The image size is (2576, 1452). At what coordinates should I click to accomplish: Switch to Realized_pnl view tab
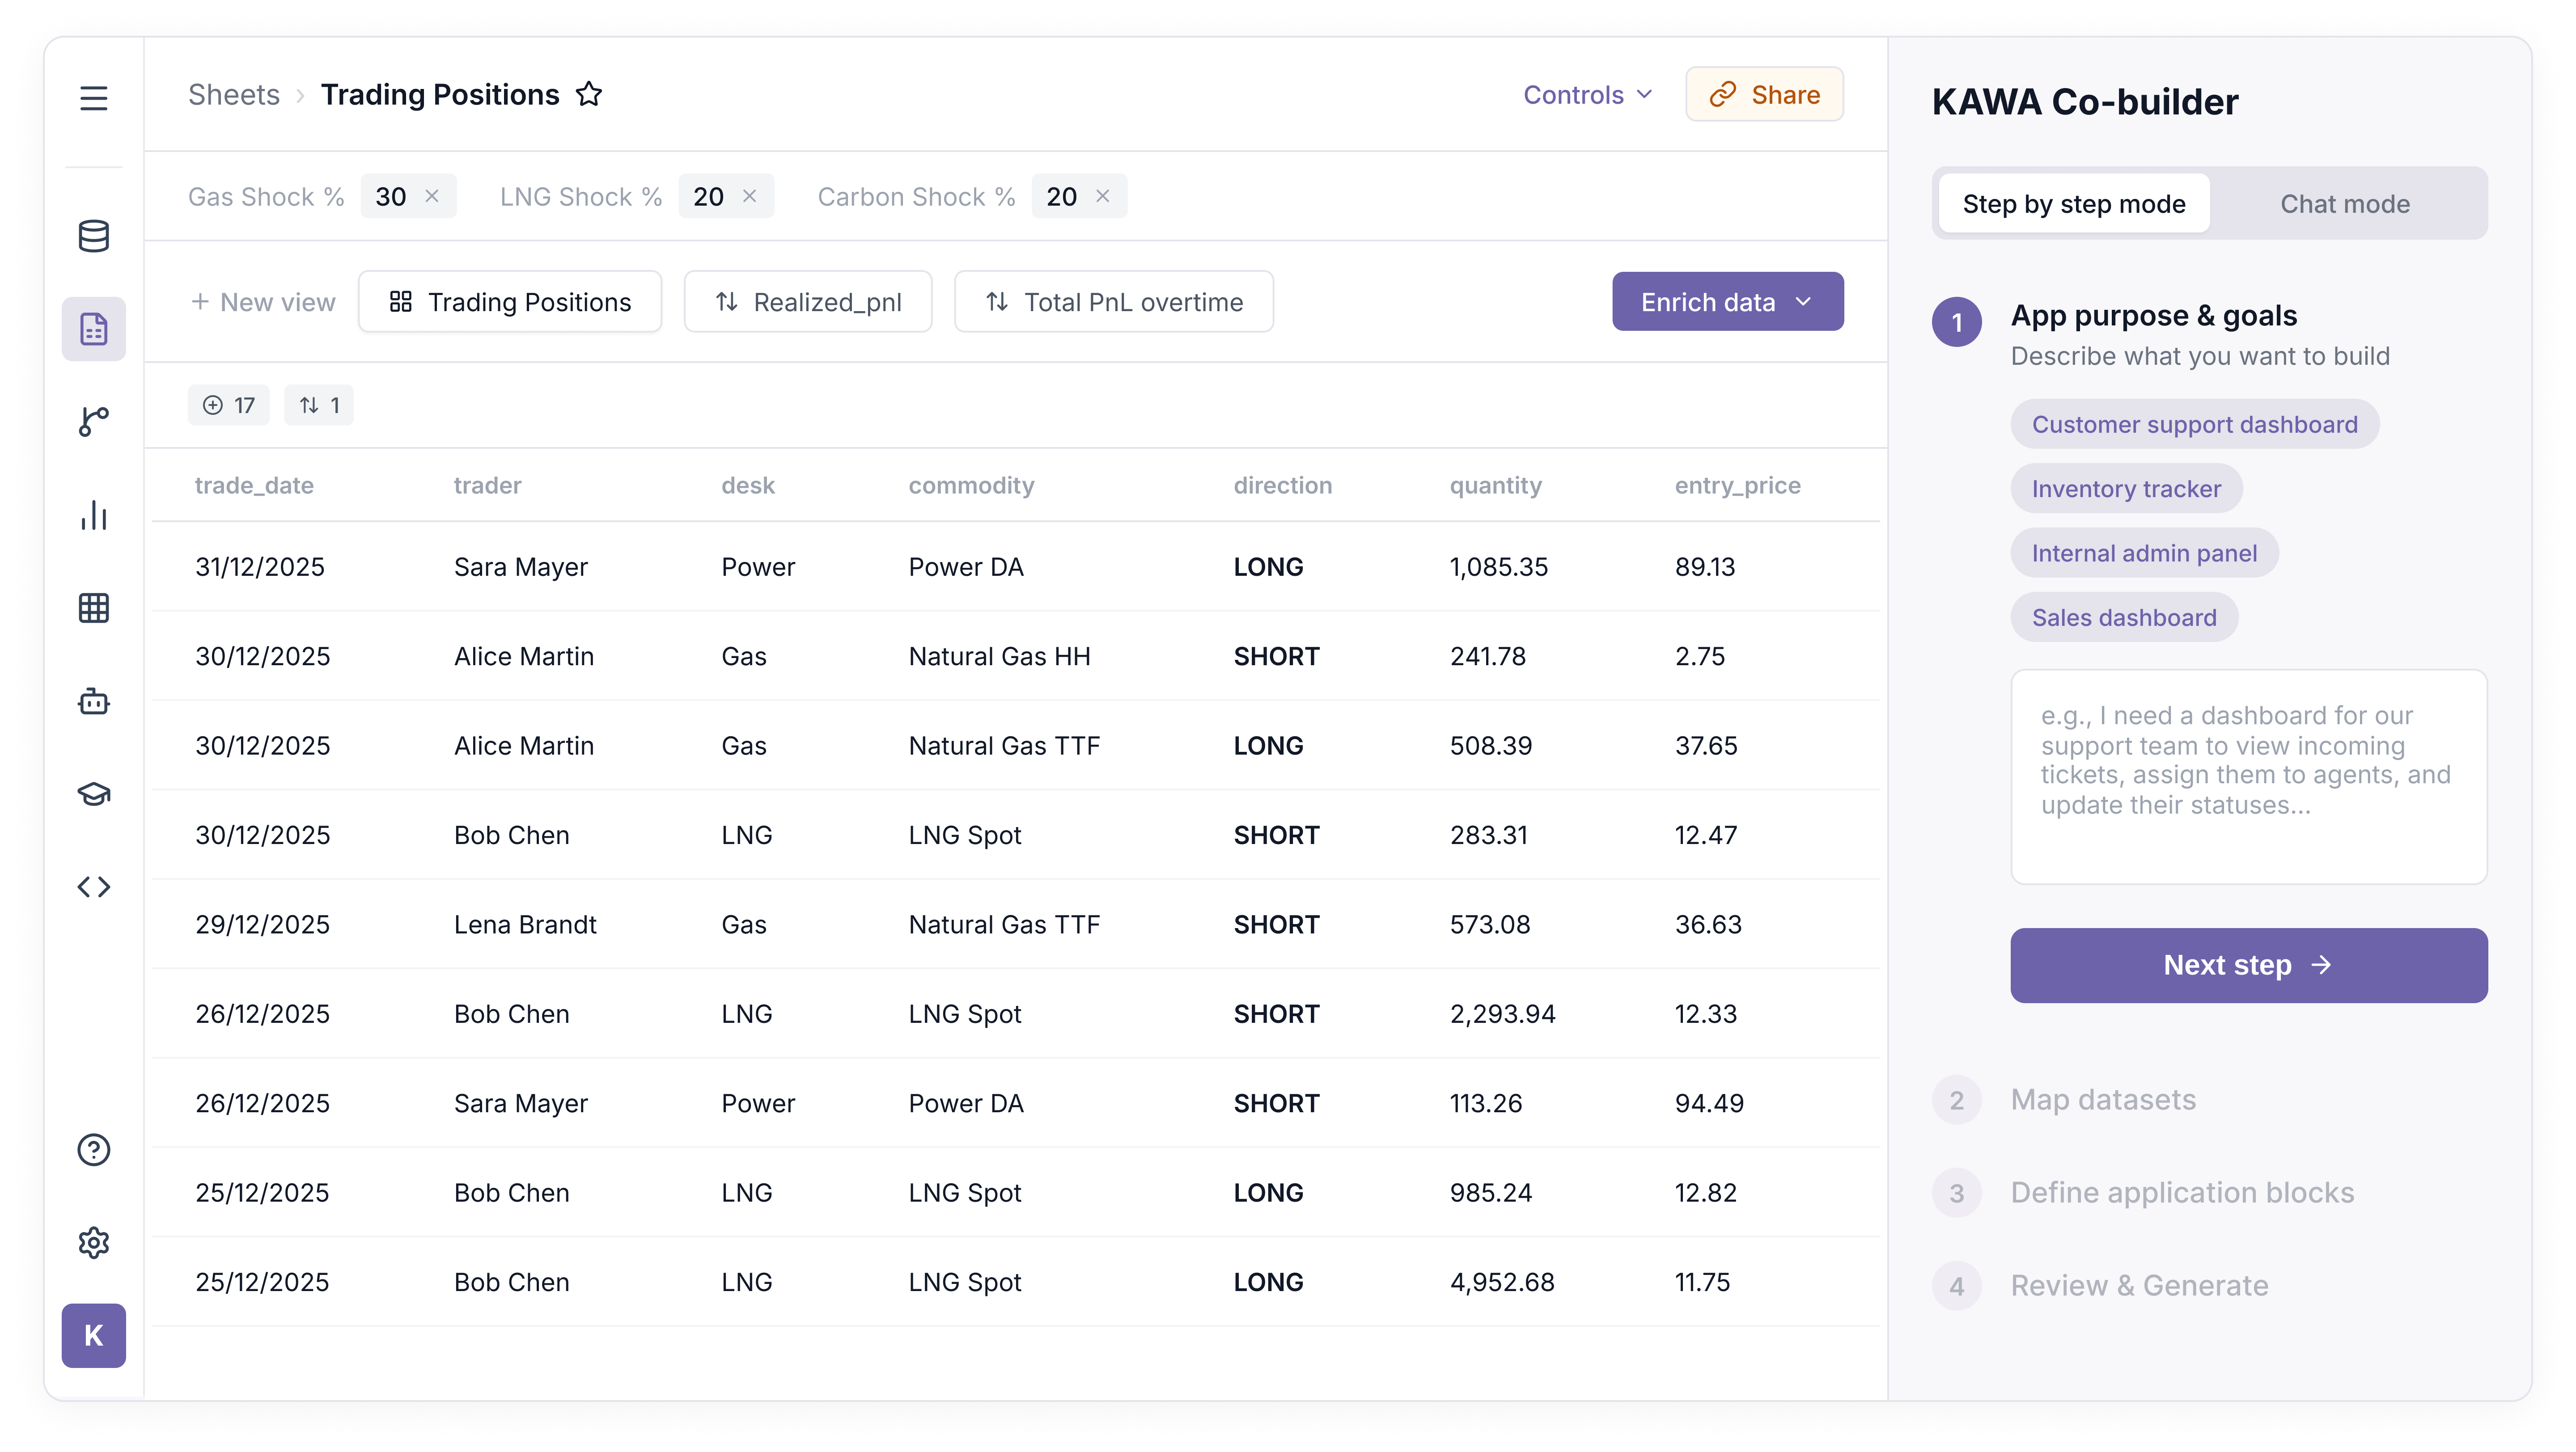[808, 302]
